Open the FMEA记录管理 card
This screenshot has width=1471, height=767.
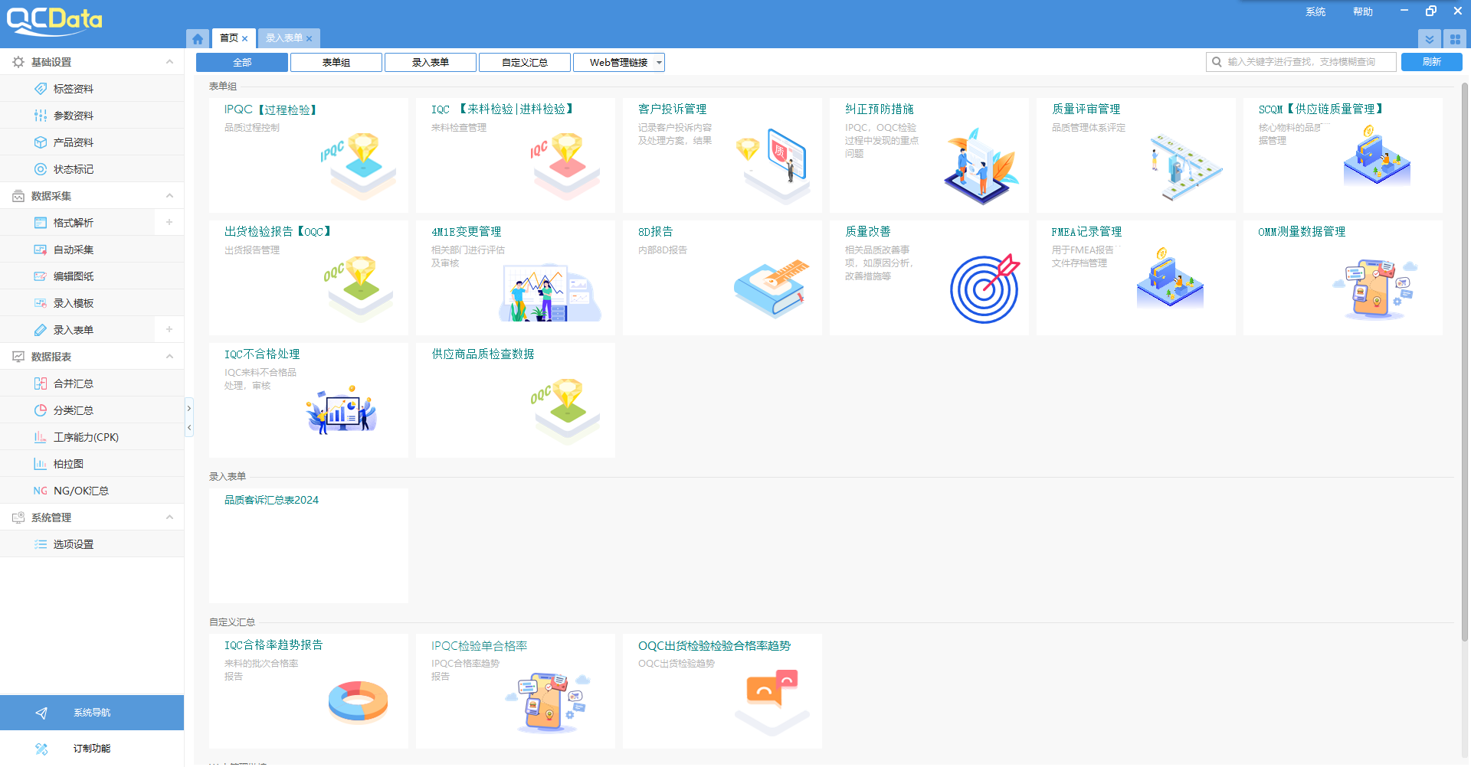pyautogui.click(x=1136, y=278)
